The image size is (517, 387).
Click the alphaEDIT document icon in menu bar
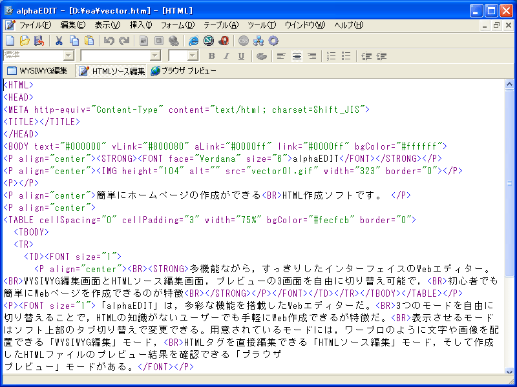[x=10, y=25]
